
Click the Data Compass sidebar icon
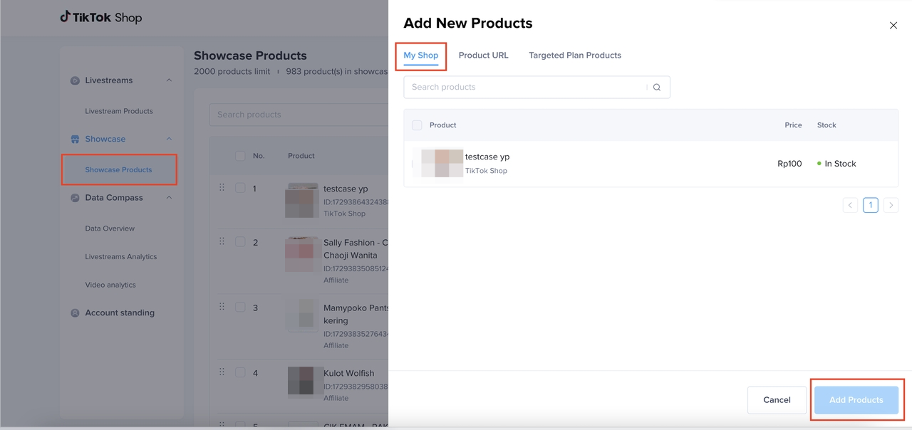(75, 198)
